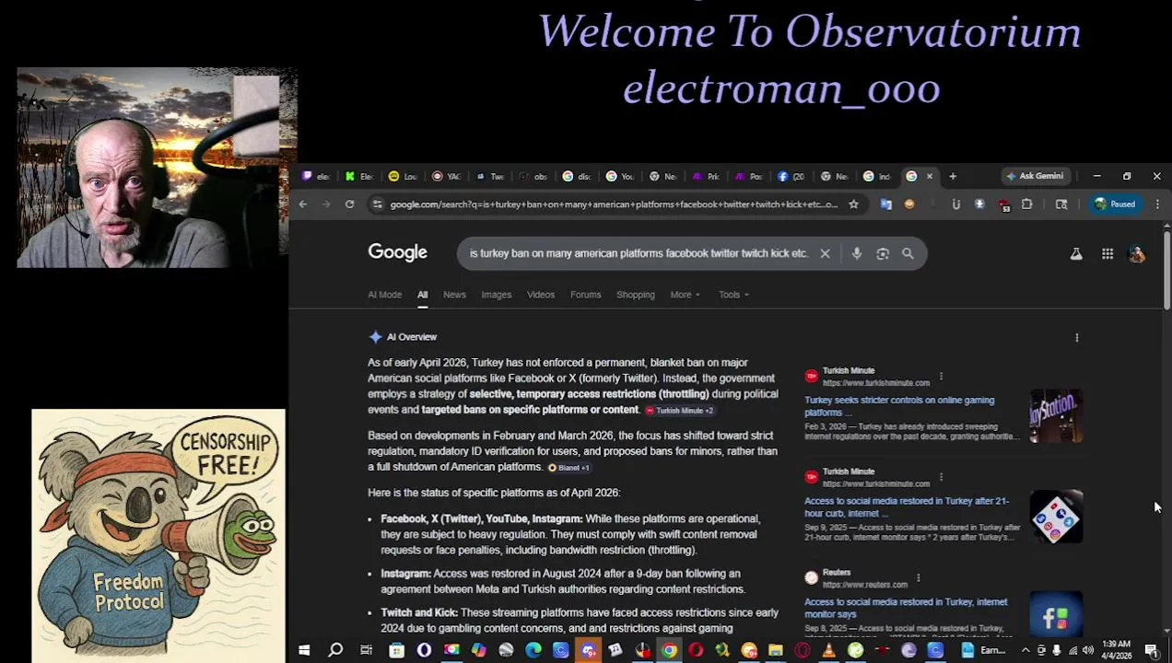Click the social media icons result thumbnail
This screenshot has height=663, width=1172.
pos(1056,517)
